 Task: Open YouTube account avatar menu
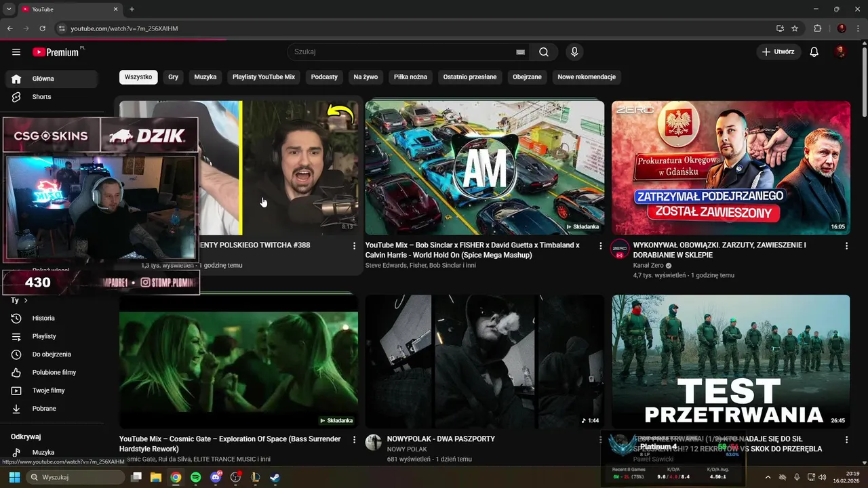click(840, 52)
